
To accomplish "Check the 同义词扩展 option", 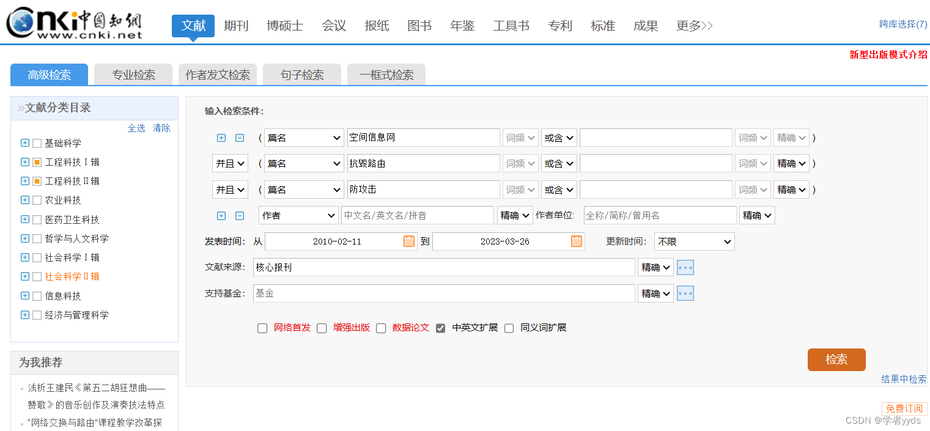I will coord(509,328).
